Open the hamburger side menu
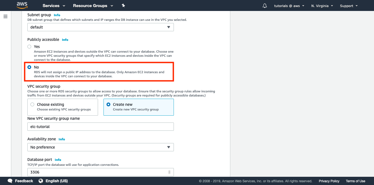This screenshot has width=374, height=185. tap(5, 16)
